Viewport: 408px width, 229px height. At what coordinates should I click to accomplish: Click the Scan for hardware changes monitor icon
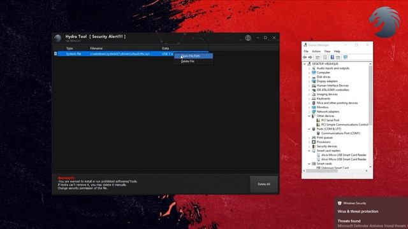point(346,57)
